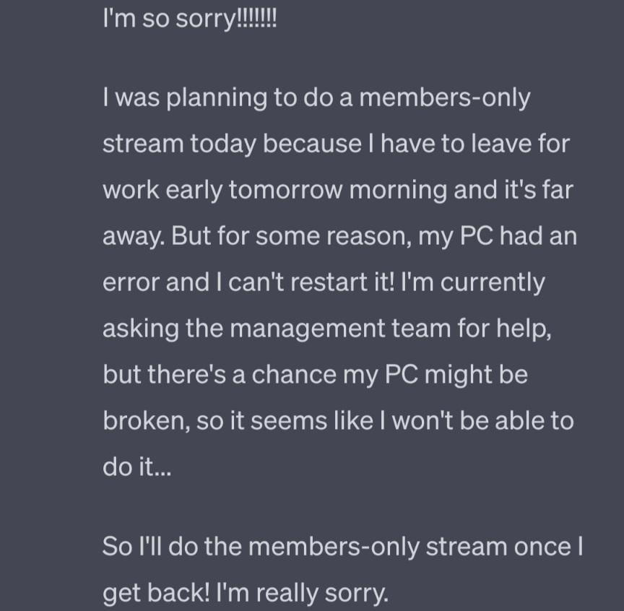This screenshot has width=624, height=611.
Task: Click the phrase "leave for" at line end
Action: tap(521, 143)
